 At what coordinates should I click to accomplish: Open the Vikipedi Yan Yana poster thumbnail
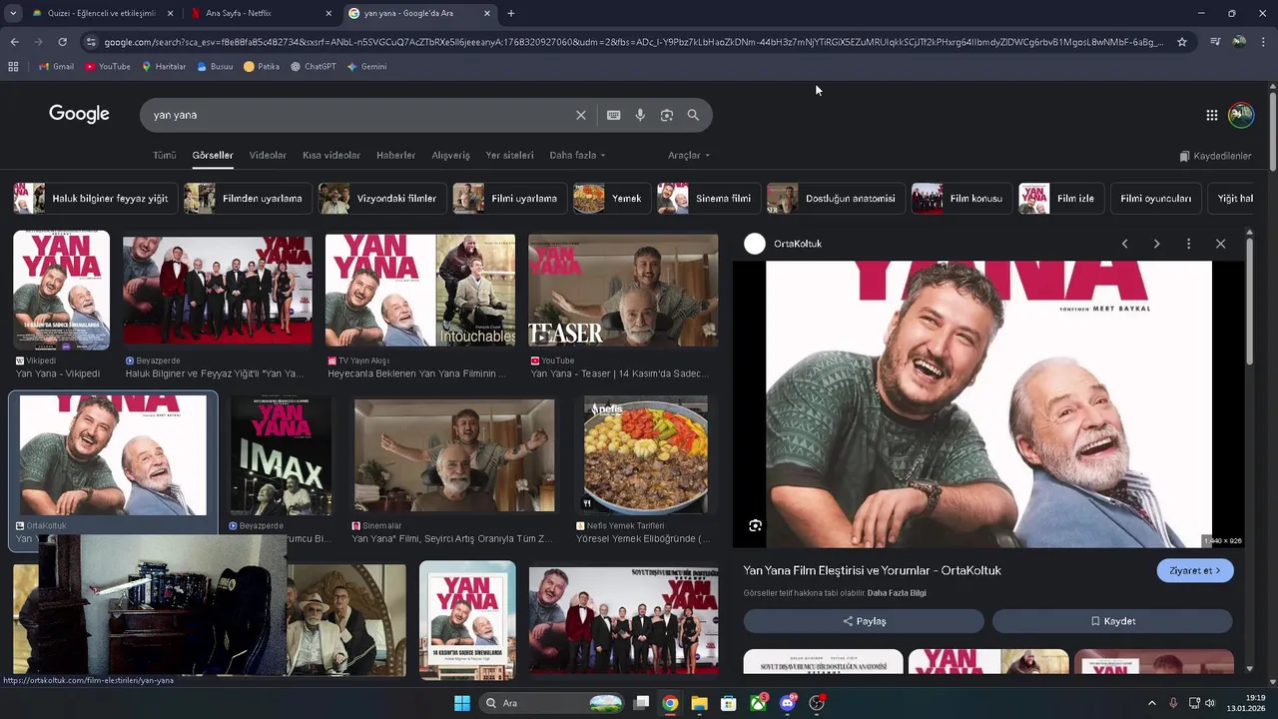pos(61,291)
